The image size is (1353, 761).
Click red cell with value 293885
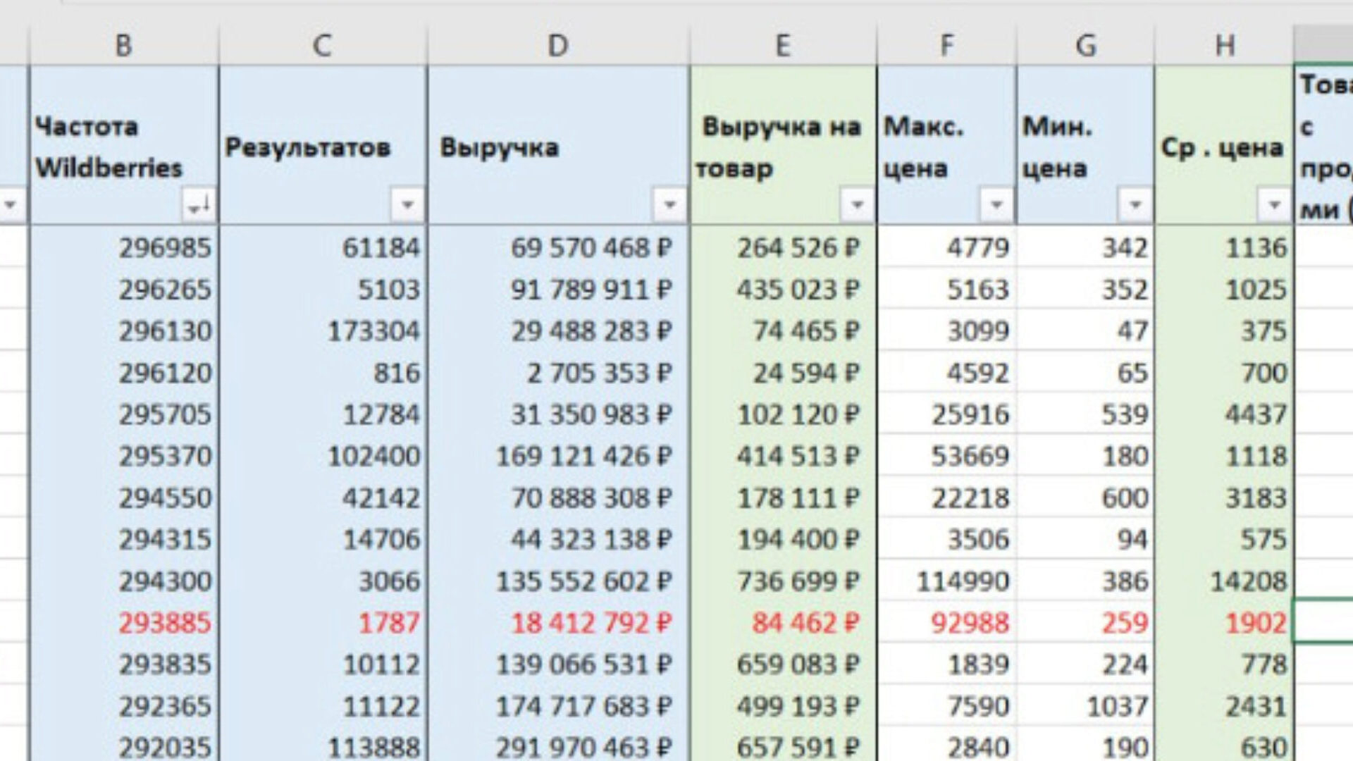point(164,623)
